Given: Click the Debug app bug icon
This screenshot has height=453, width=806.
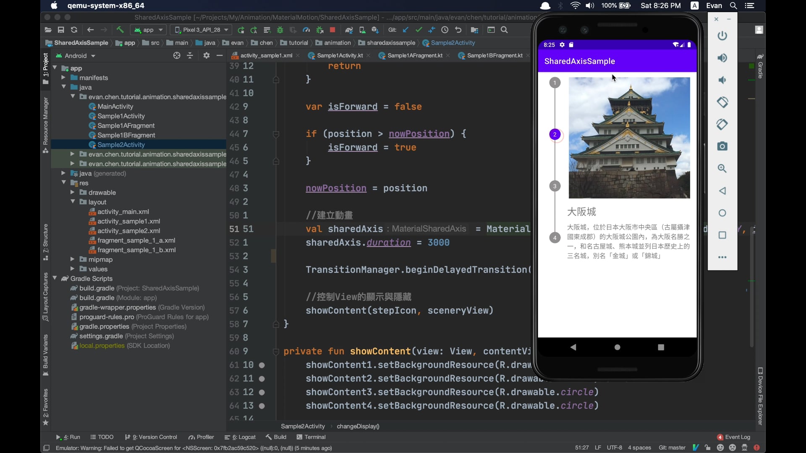Looking at the screenshot, I should [x=280, y=30].
